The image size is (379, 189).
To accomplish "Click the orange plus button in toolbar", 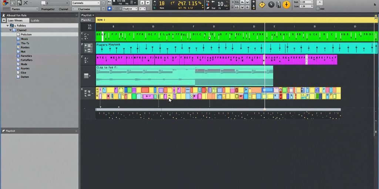I will [x=286, y=4].
